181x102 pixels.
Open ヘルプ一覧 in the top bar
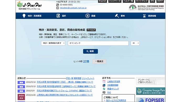click(x=128, y=1)
